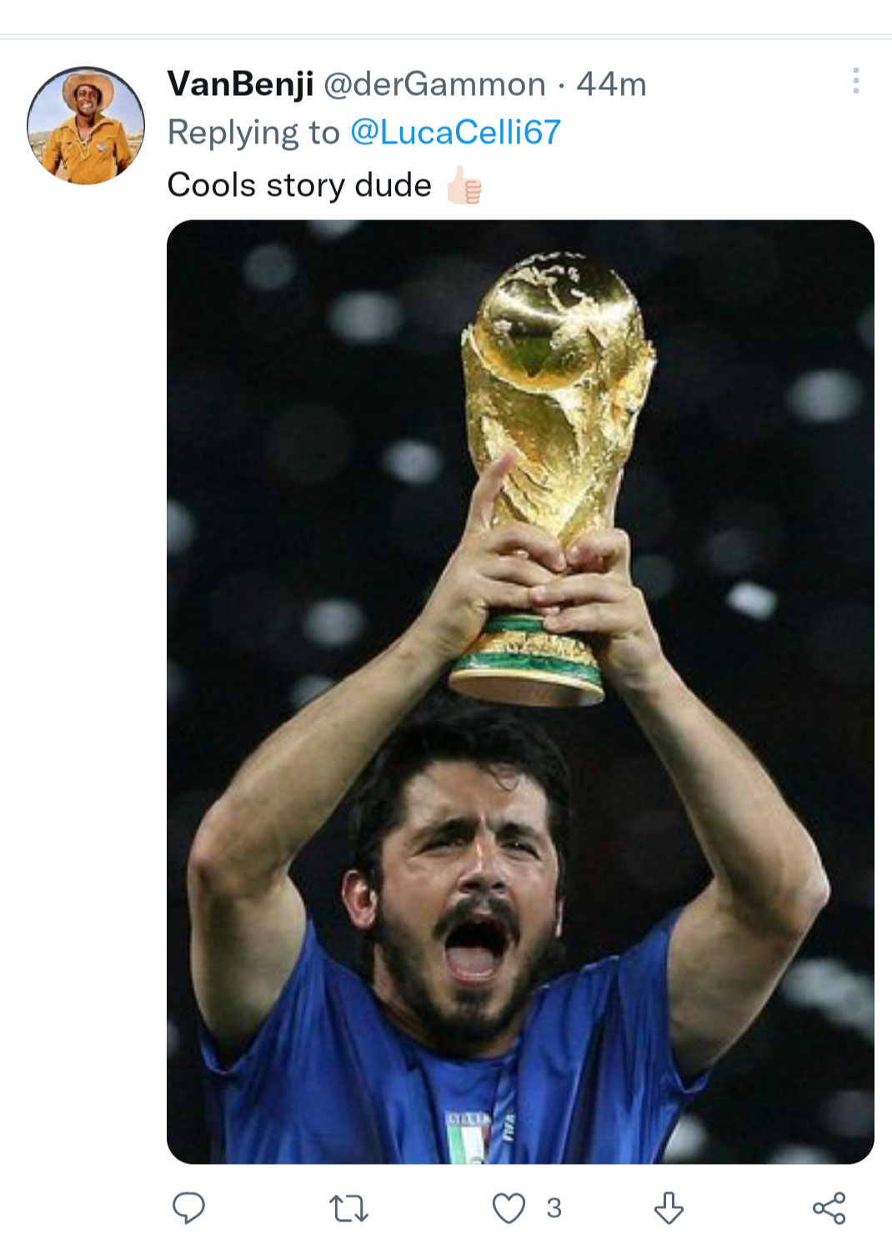Like the tweet with the heart icon
The height and width of the screenshot is (1249, 892).
tap(509, 1207)
